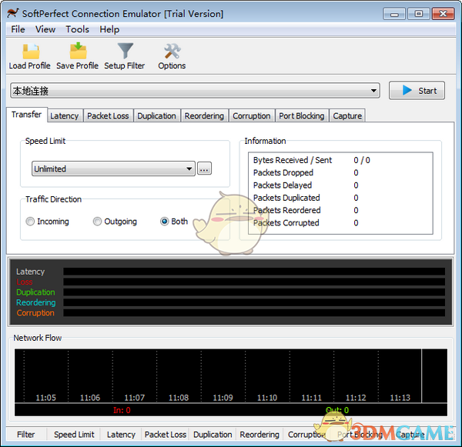Switch to the Corruption tab
Image resolution: width=462 pixels, height=447 pixels.
[252, 116]
